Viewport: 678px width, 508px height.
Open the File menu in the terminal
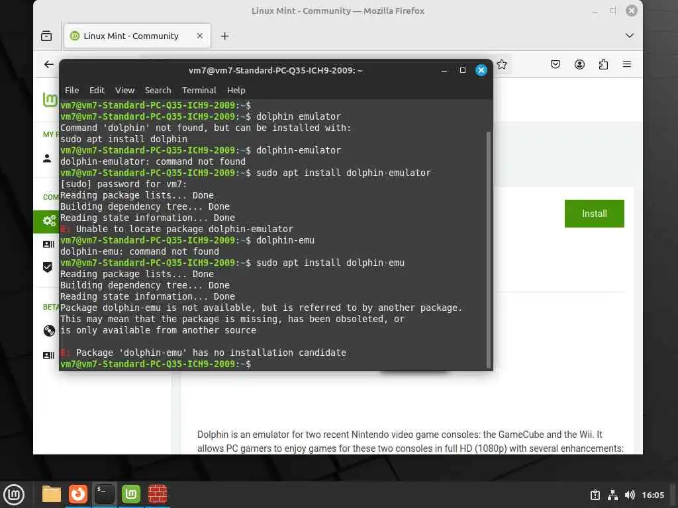coord(72,90)
